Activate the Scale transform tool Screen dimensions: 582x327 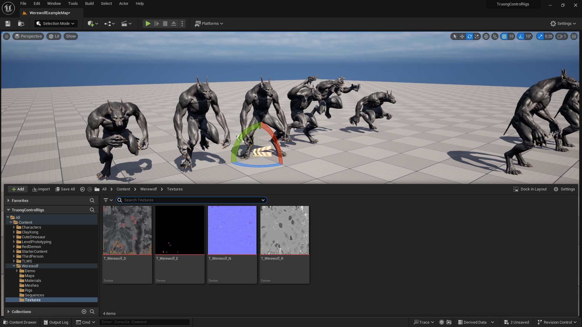[477, 36]
